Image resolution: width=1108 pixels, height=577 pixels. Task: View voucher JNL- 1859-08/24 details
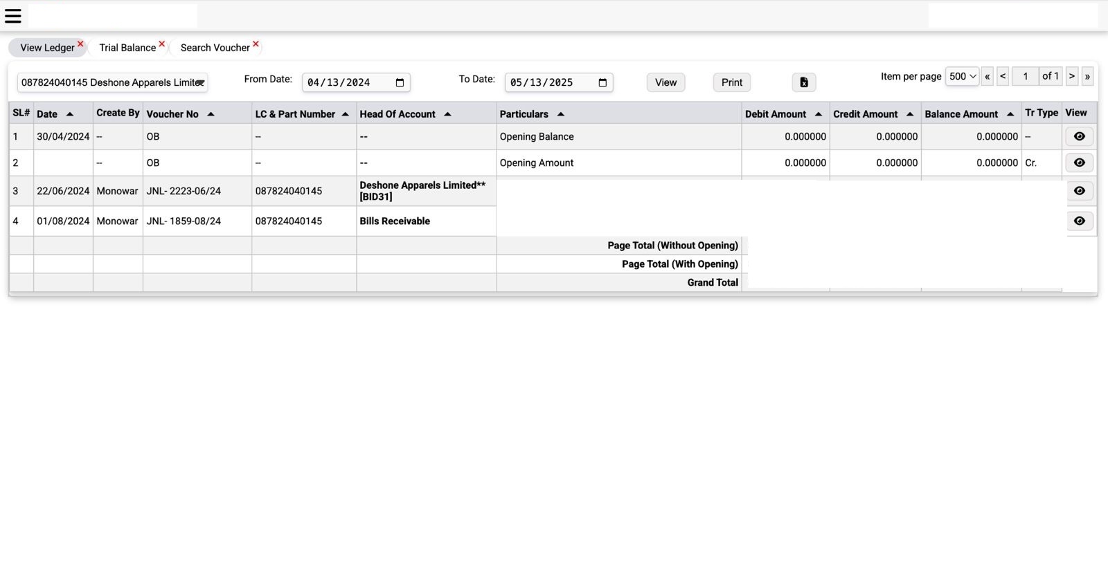pos(1079,221)
